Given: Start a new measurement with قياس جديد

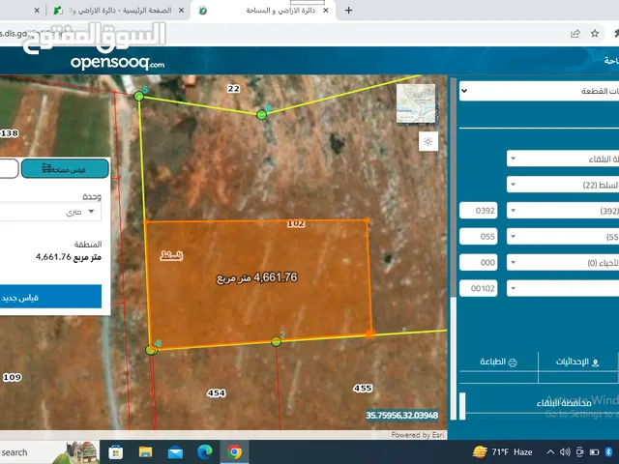Looking at the screenshot, I should click(50, 297).
